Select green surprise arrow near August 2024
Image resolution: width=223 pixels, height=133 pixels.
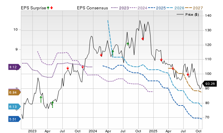pos(128,44)
